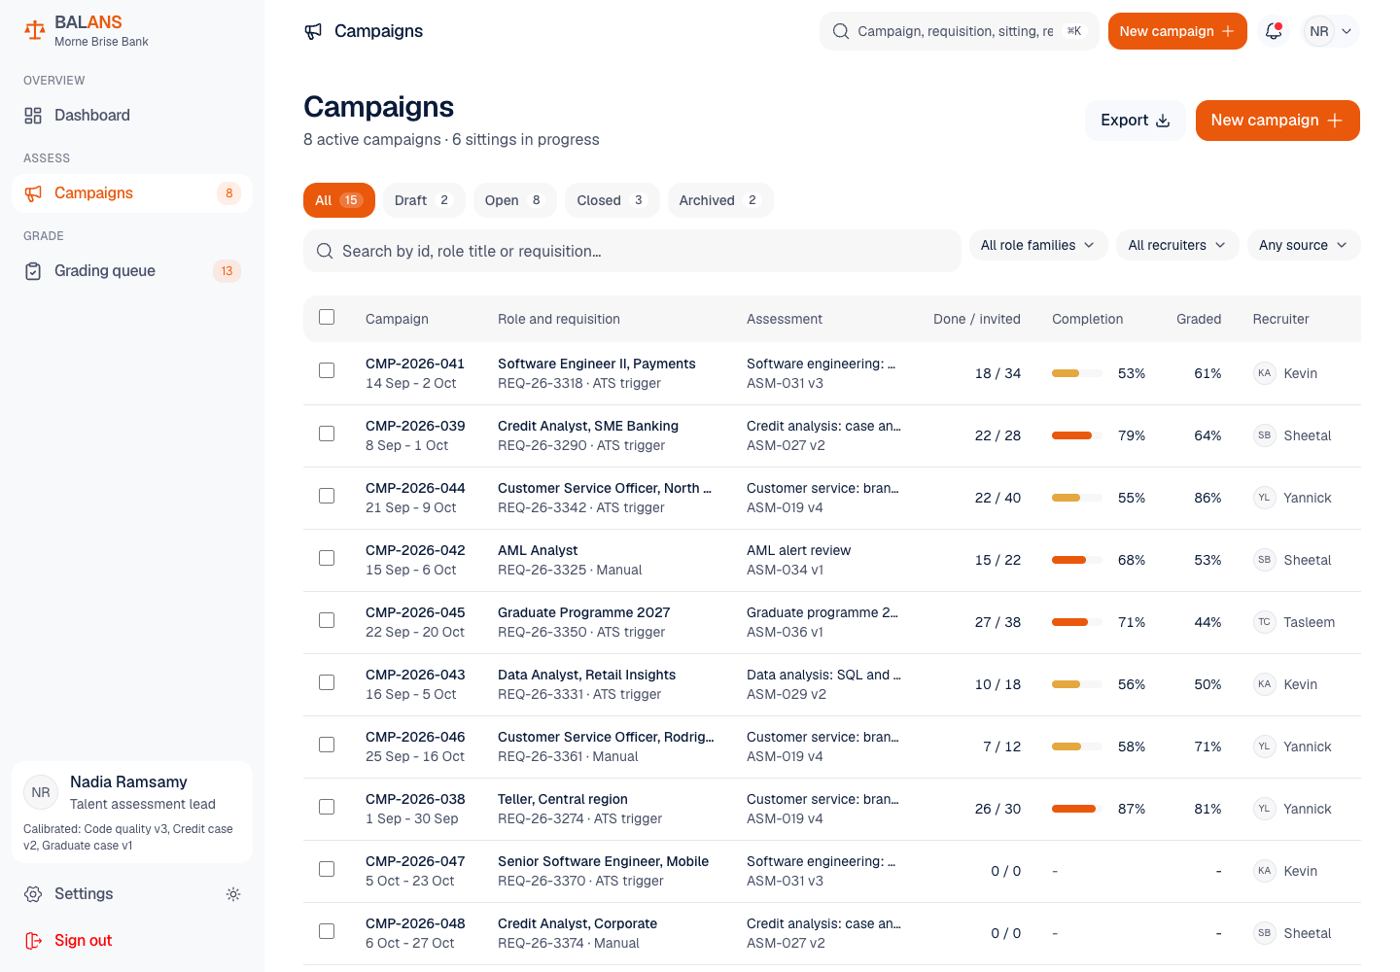The width and height of the screenshot is (1400, 972).
Task: Click the KA avatar in CMP-2026-041 row
Action: point(1264,373)
